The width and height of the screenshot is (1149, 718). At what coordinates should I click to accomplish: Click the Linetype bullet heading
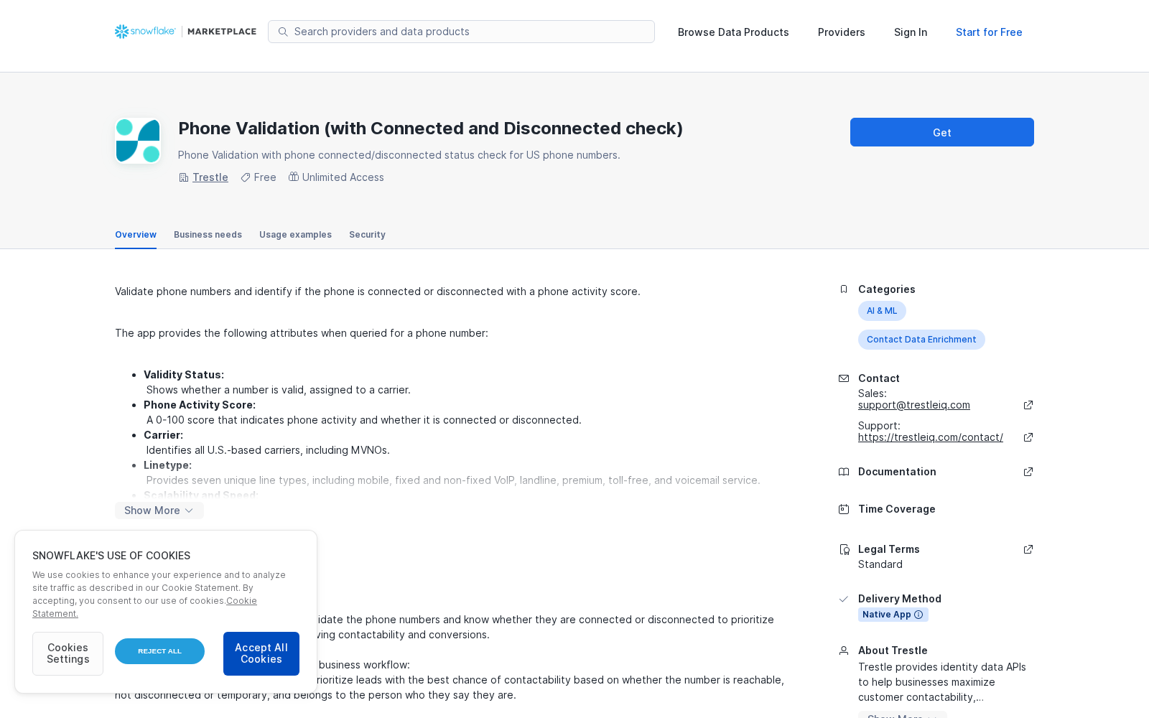pos(167,465)
